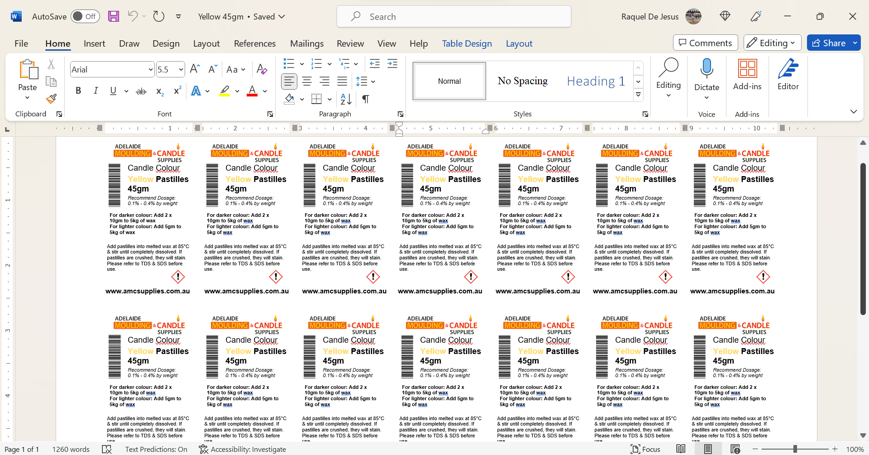Click the Redo icon
This screenshot has width=869, height=455.
coord(159,17)
